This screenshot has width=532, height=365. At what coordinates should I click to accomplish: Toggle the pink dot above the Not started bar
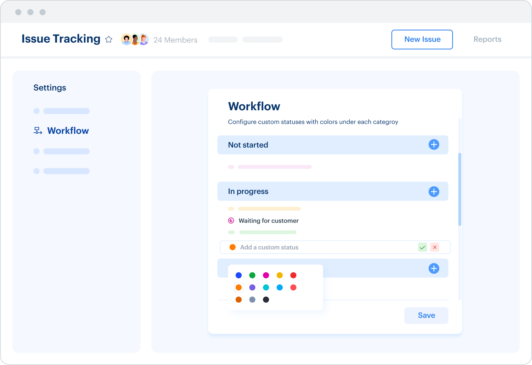click(231, 167)
